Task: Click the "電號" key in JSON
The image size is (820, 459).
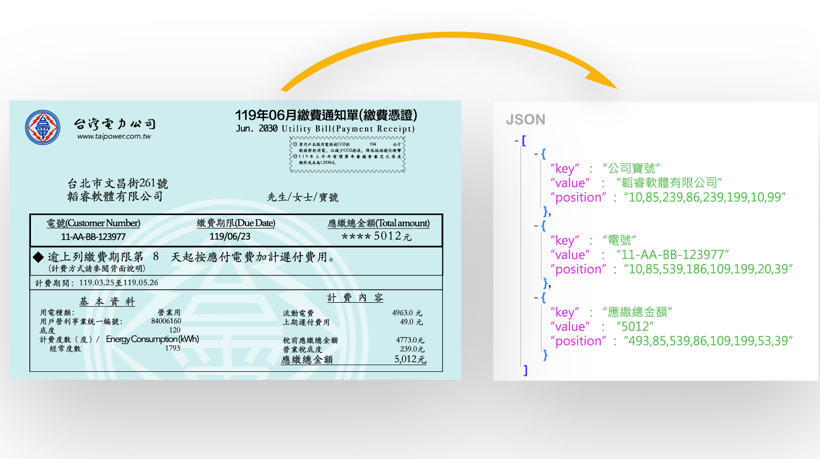Action: coord(619,240)
